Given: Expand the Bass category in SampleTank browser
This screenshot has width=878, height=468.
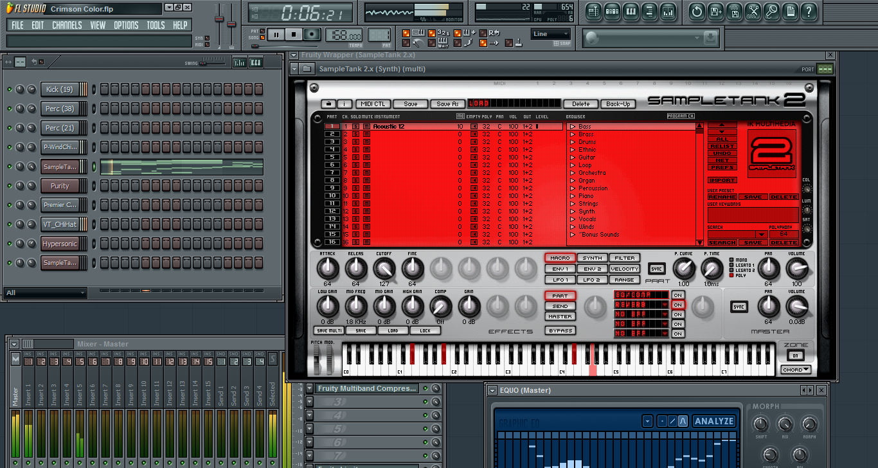Looking at the screenshot, I should [x=573, y=127].
